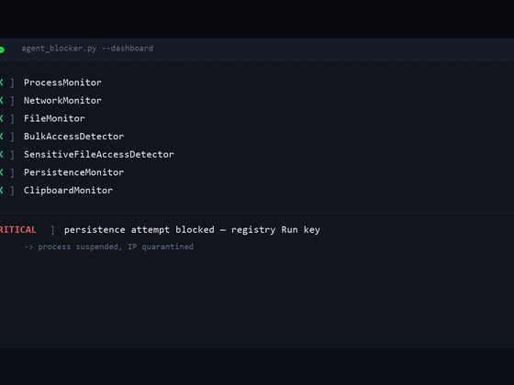Open the BulkAccessDetector module
The width and height of the screenshot is (514, 385).
tap(73, 137)
